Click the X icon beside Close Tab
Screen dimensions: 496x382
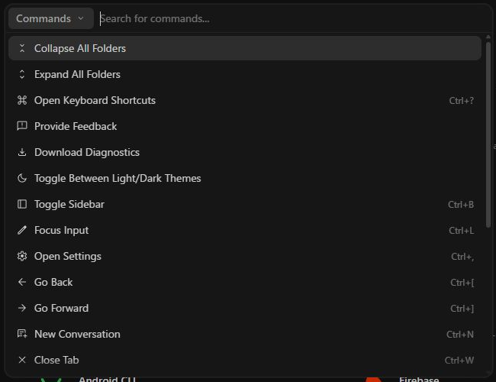coord(22,360)
